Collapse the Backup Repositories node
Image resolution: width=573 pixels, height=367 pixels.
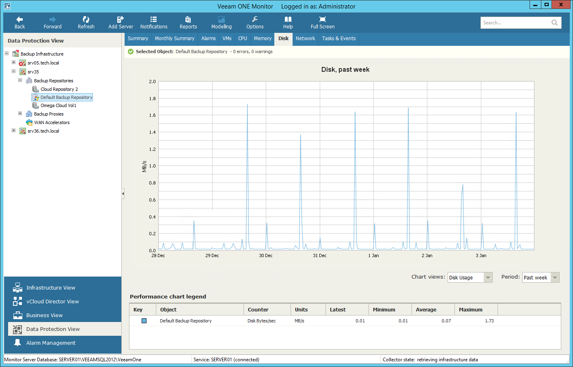20,80
